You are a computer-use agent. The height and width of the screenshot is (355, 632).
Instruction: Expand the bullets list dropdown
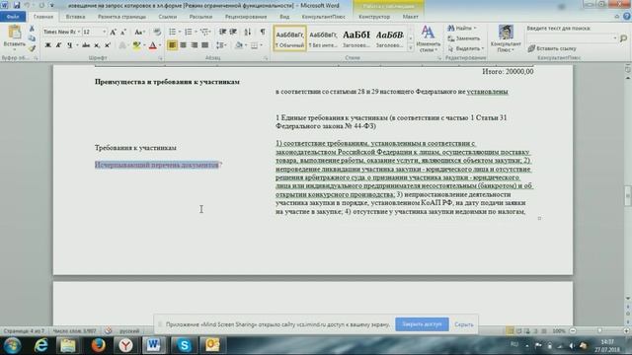(180, 32)
